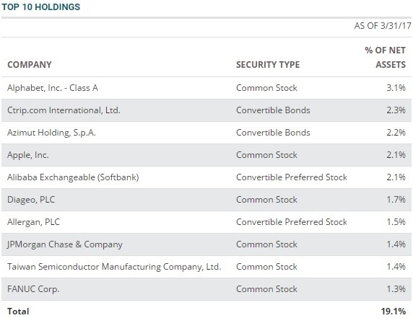Image resolution: width=413 pixels, height=318 pixels.
Task: Select Taiwan Semiconductor Manufacturing Company, Ltd.
Action: pyautogui.click(x=114, y=267)
